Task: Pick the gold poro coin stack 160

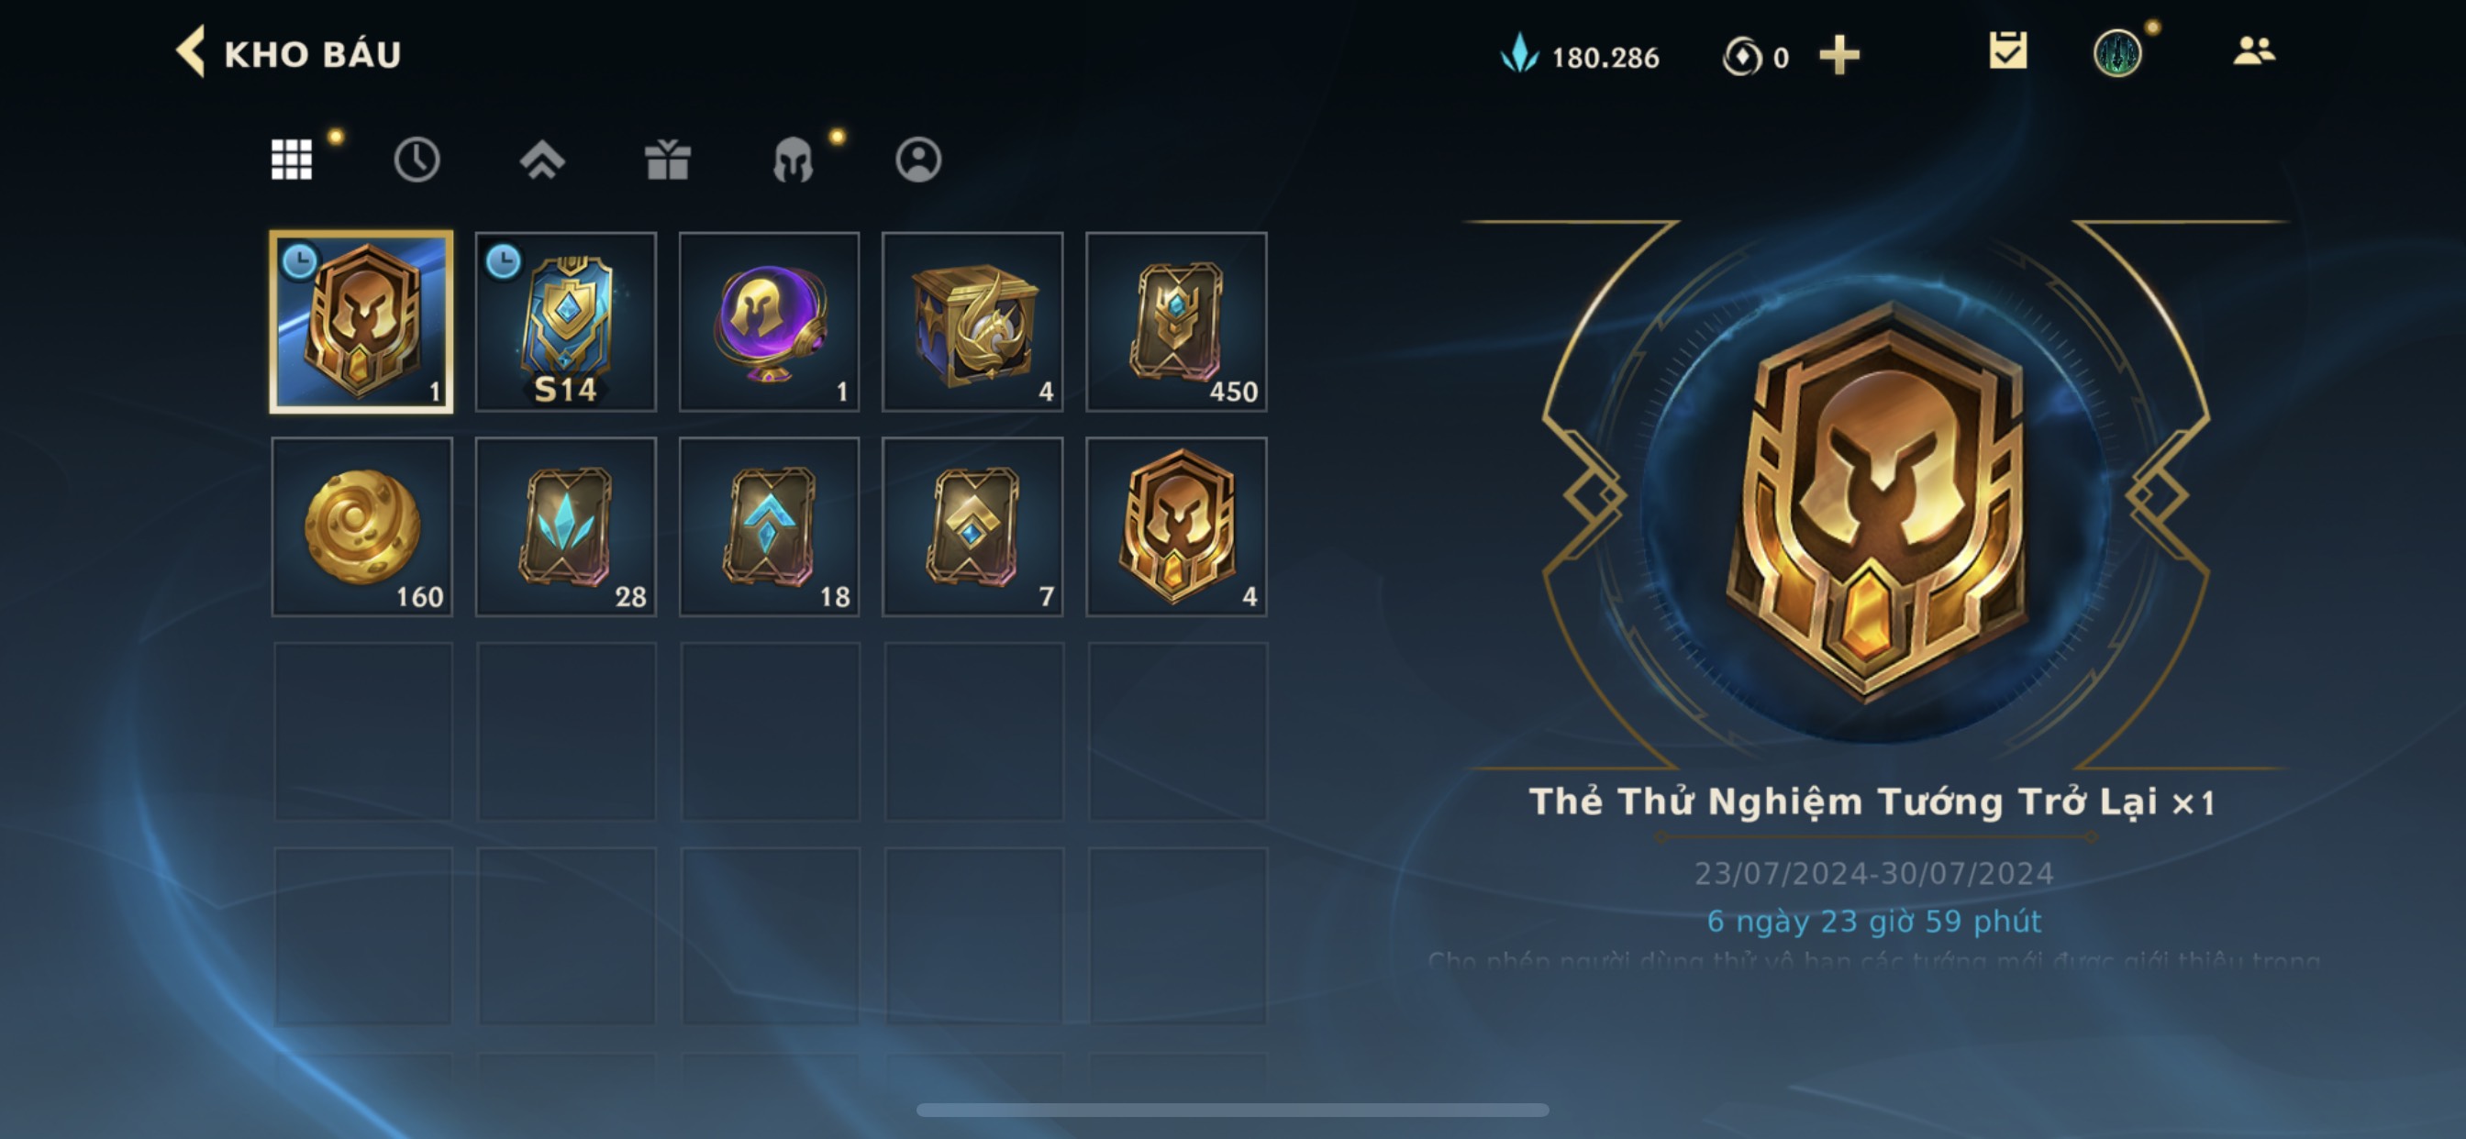Action: point(361,527)
